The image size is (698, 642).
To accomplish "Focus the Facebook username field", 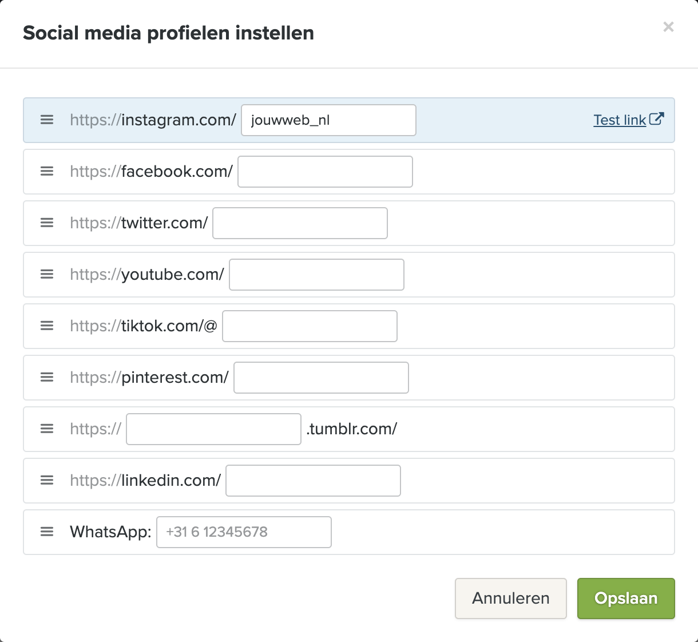I will (325, 172).
